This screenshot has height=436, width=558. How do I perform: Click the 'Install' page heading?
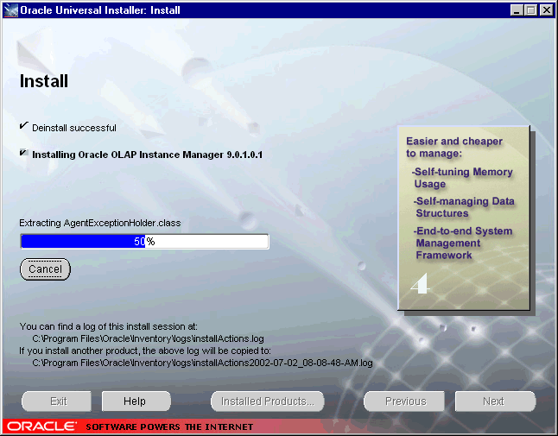44,81
